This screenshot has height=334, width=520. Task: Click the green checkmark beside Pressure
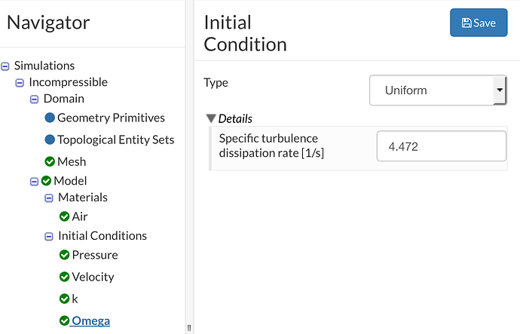pyautogui.click(x=65, y=255)
